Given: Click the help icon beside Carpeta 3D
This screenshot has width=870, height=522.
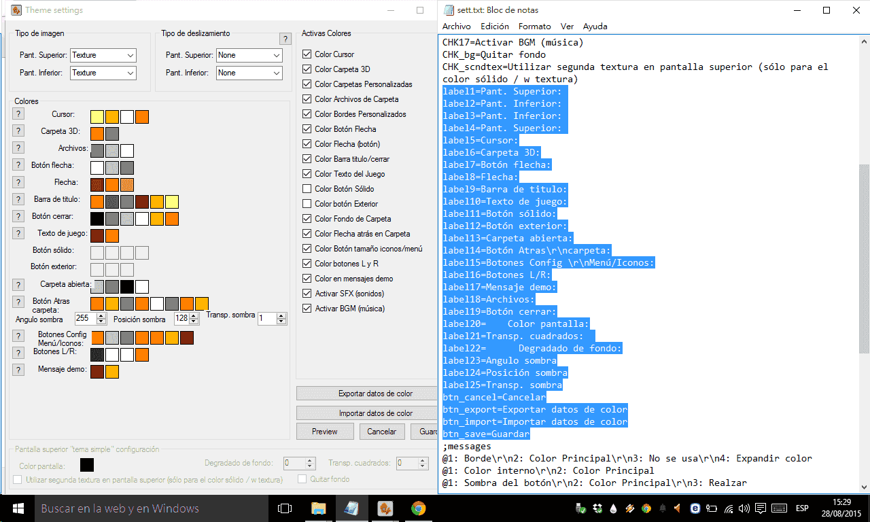Looking at the screenshot, I should 18,130.
